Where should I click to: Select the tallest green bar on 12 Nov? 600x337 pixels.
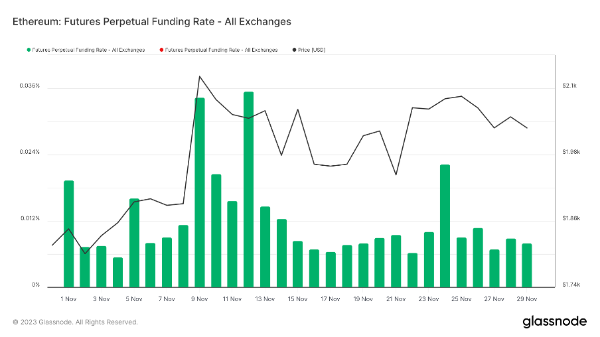[x=248, y=189]
